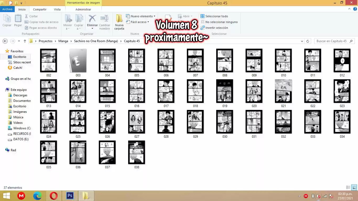Open the Administrar tab
Screen dimensions: 358x201
click(83, 9)
